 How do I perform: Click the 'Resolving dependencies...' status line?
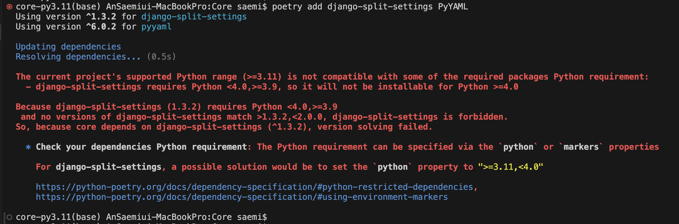coord(78,57)
